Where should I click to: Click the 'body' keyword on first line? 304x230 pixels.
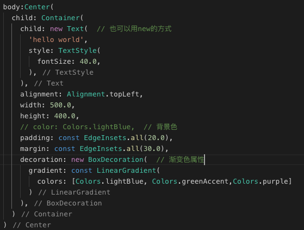click(x=11, y=7)
